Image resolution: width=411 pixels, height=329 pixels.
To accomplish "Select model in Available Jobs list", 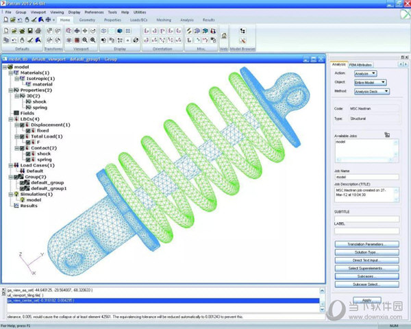I will [x=340, y=142].
